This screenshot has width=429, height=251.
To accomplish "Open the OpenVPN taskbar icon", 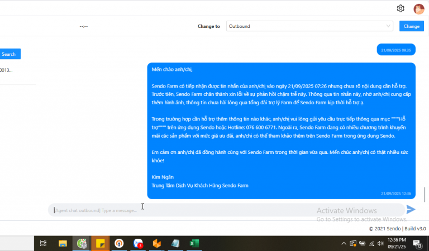I will coord(119,243).
